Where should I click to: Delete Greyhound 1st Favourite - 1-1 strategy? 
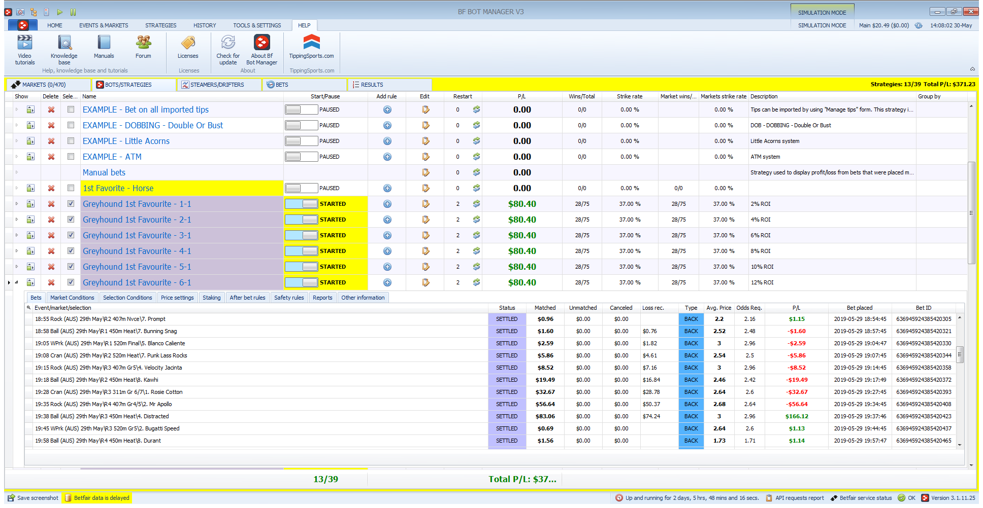click(51, 204)
